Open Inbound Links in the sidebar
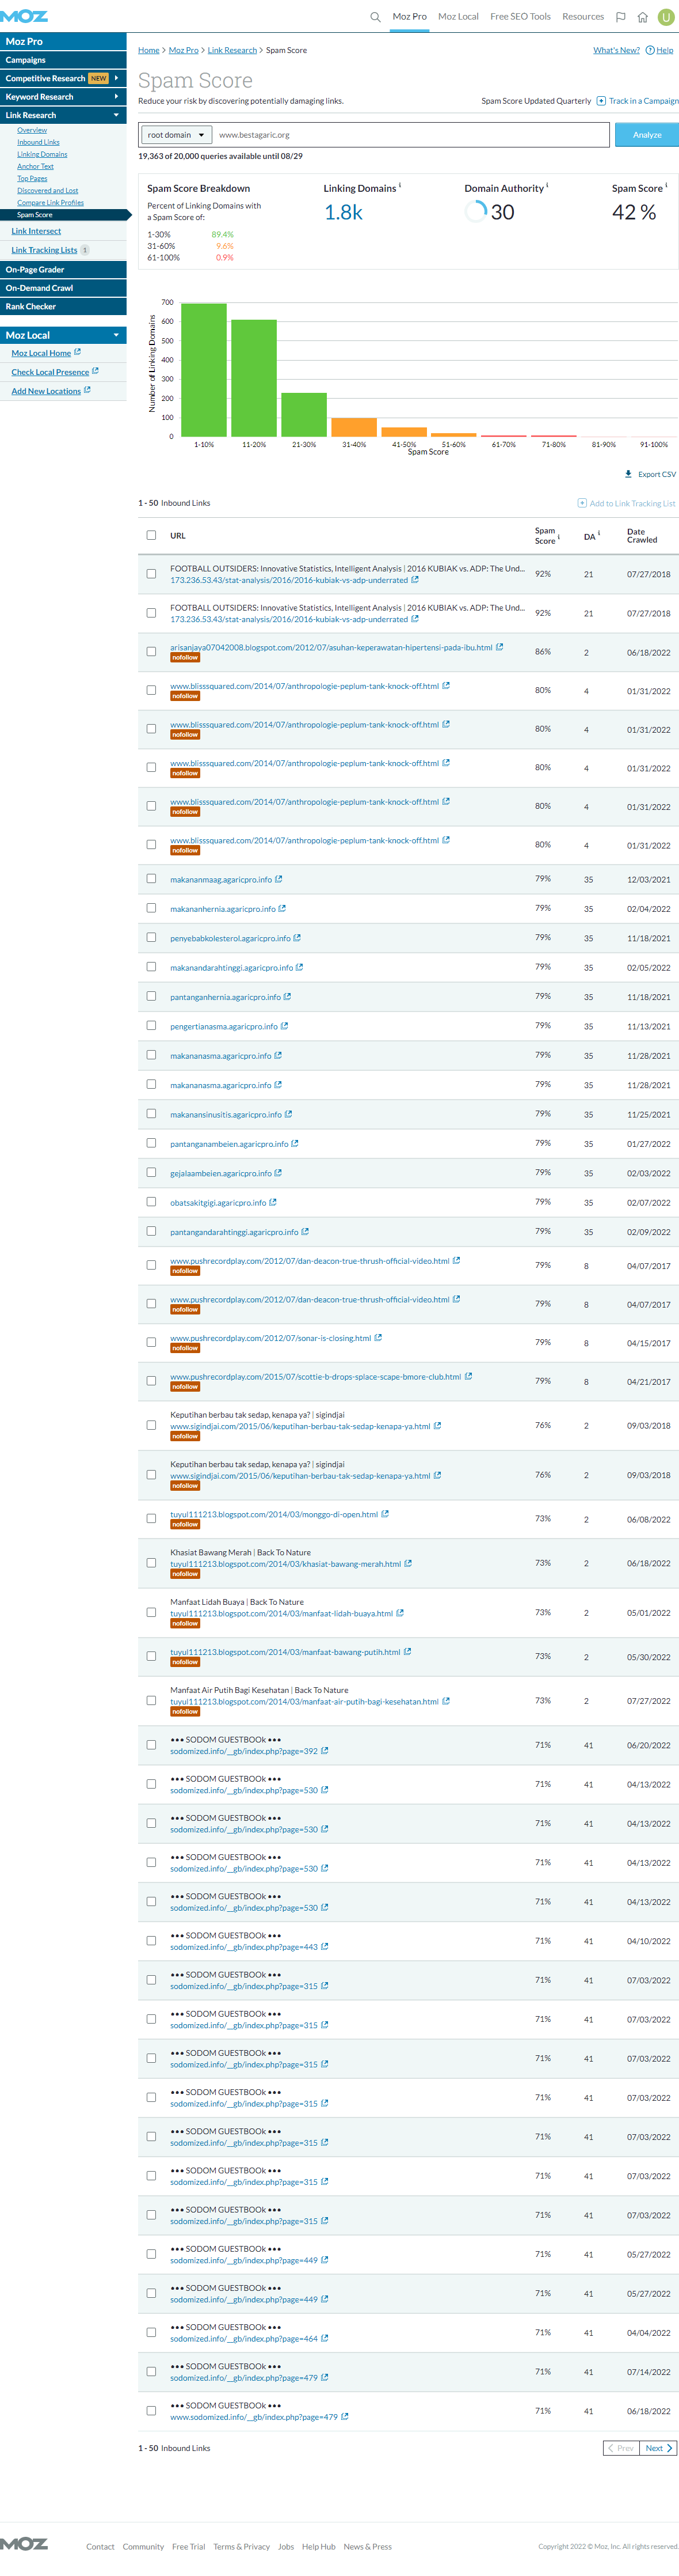Viewport: 679px width, 2576px height. pyautogui.click(x=38, y=142)
